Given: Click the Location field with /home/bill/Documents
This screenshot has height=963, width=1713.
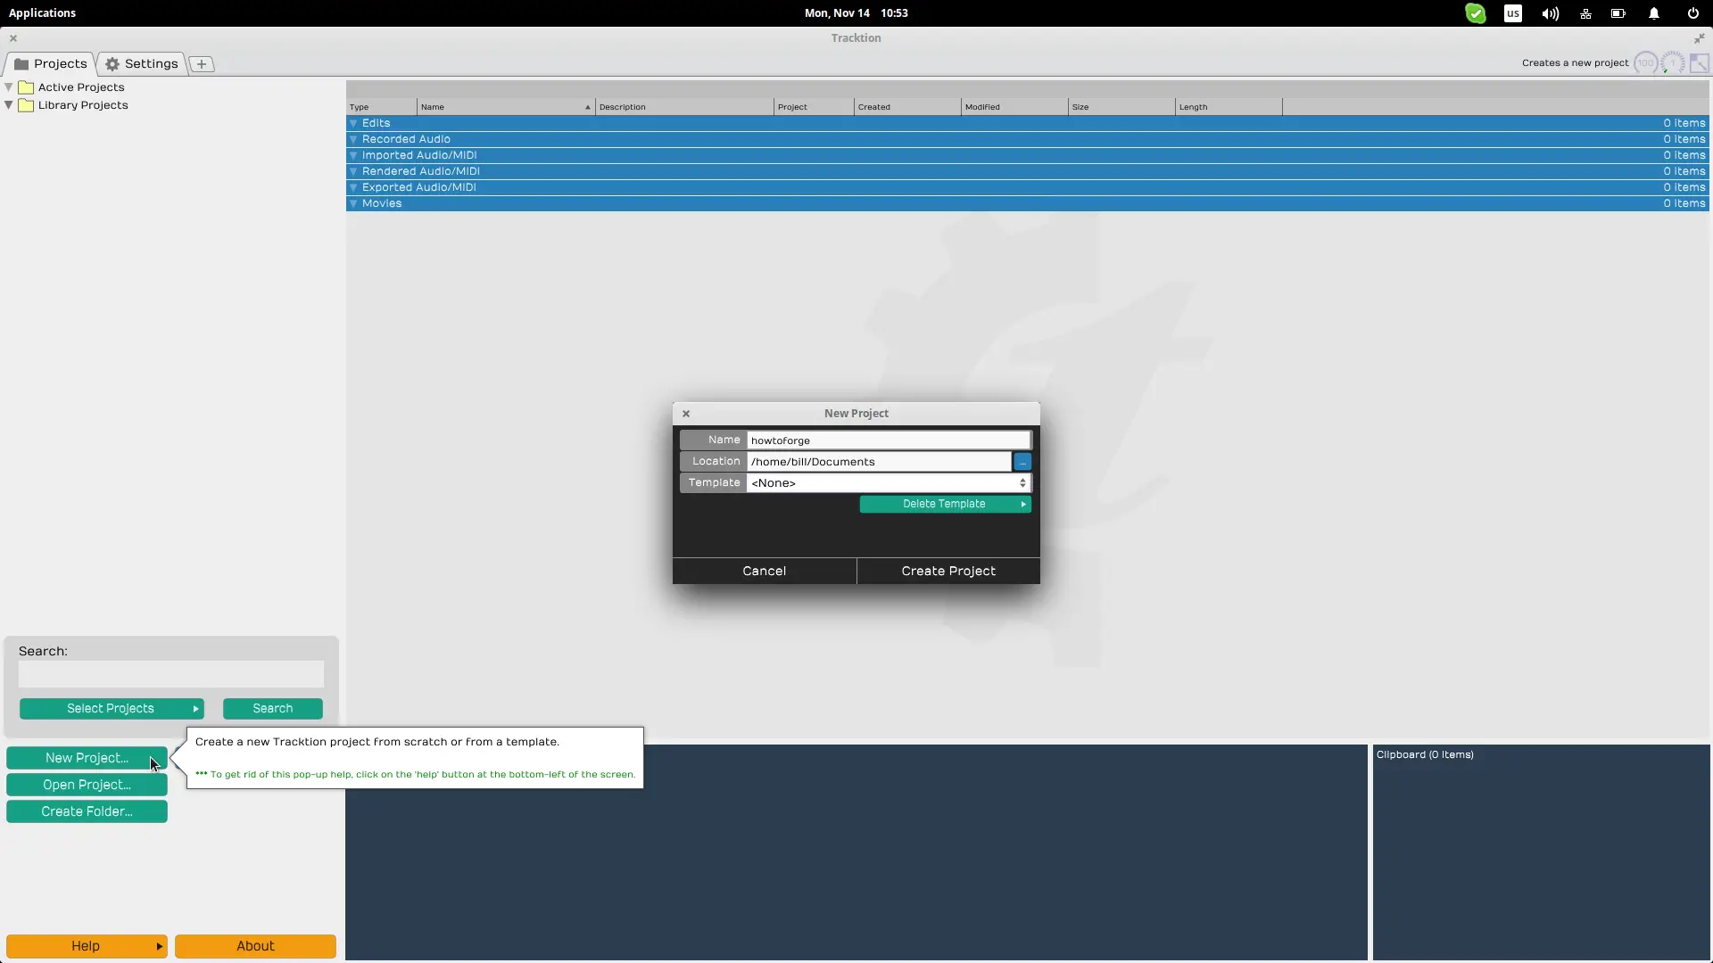Looking at the screenshot, I should pyautogui.click(x=879, y=462).
